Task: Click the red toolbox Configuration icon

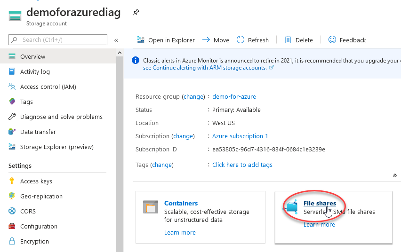Action: (12, 226)
